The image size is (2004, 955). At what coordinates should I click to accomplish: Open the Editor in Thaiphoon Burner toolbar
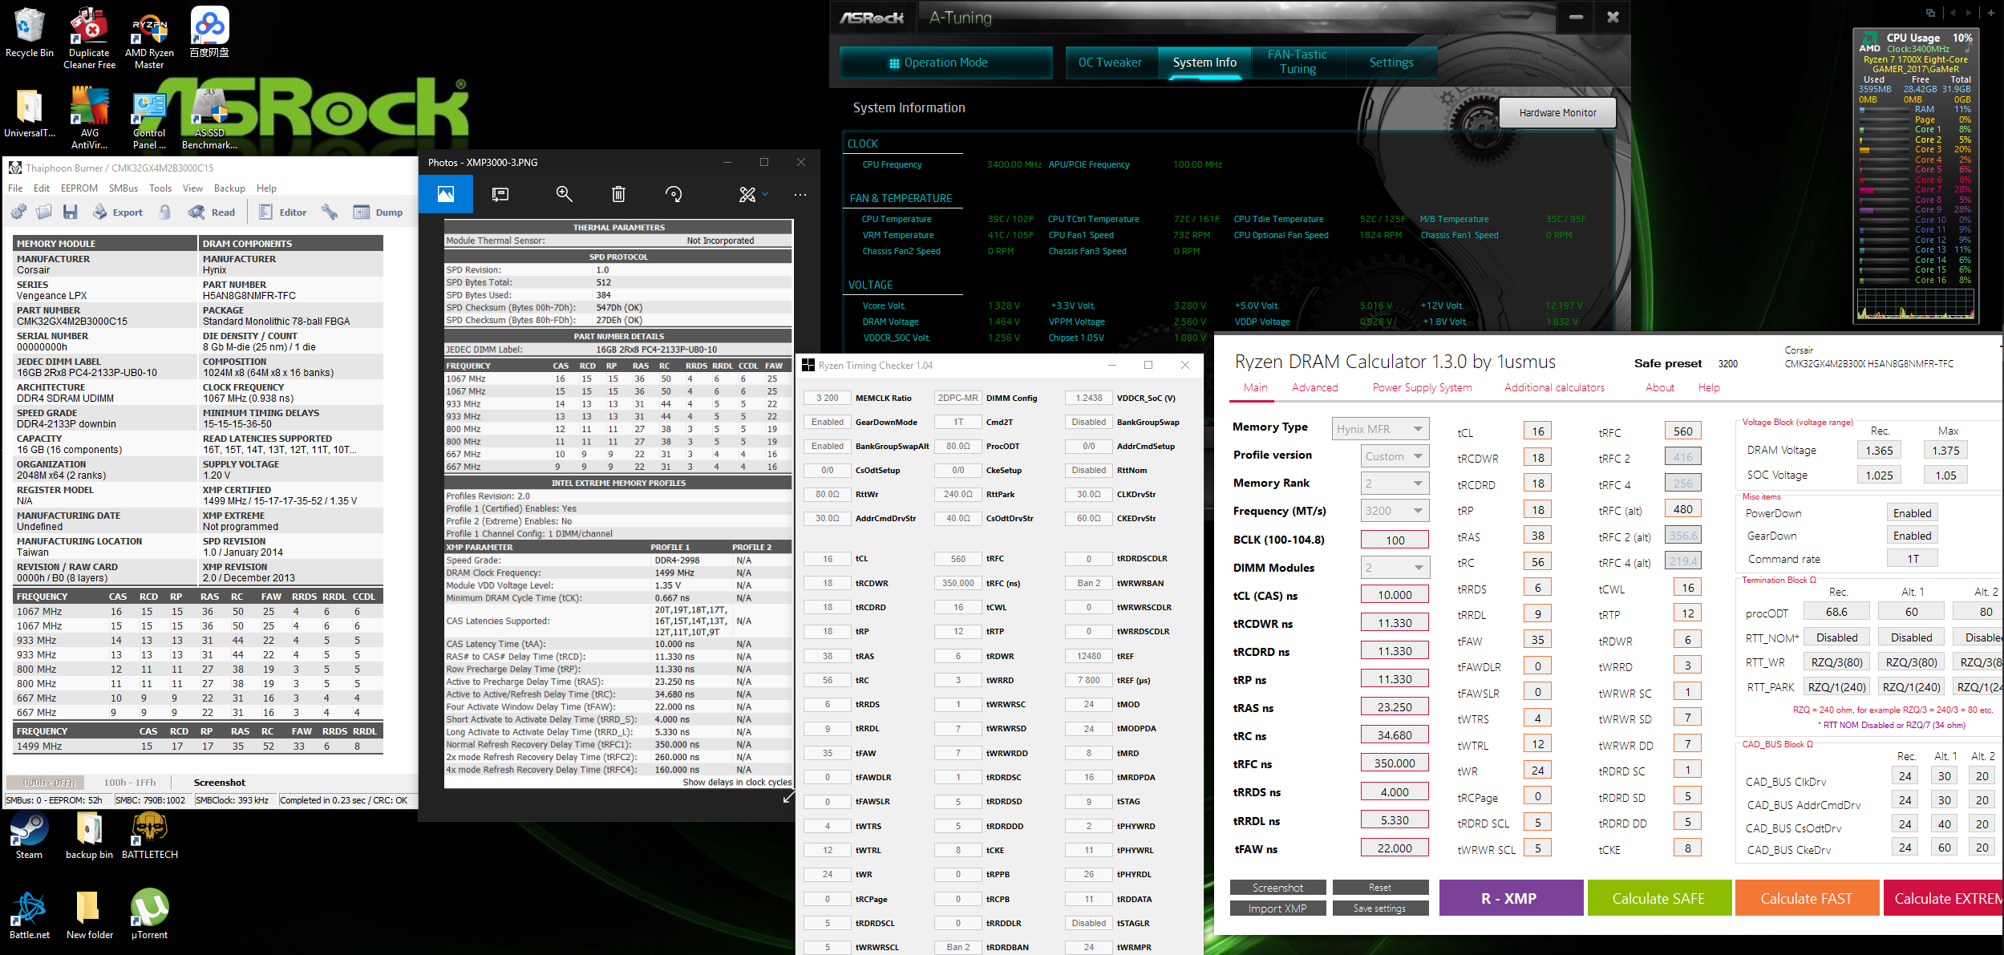(x=282, y=212)
